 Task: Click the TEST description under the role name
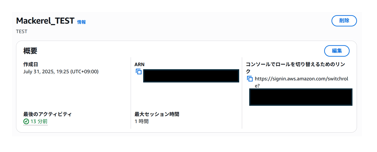click(x=21, y=31)
